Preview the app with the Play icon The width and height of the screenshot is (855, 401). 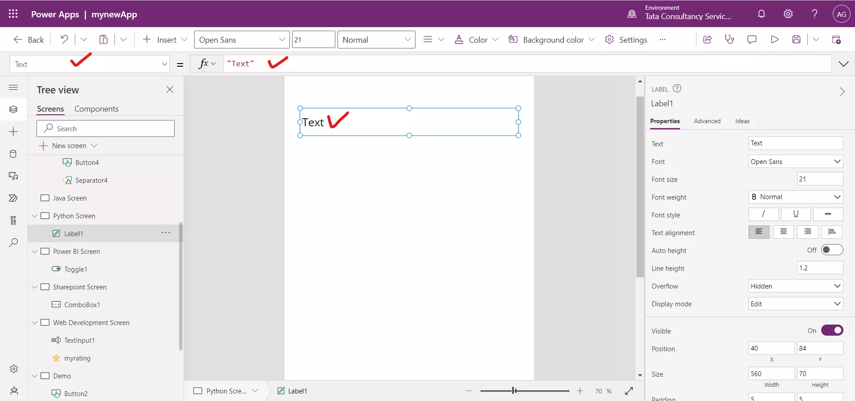coord(774,39)
